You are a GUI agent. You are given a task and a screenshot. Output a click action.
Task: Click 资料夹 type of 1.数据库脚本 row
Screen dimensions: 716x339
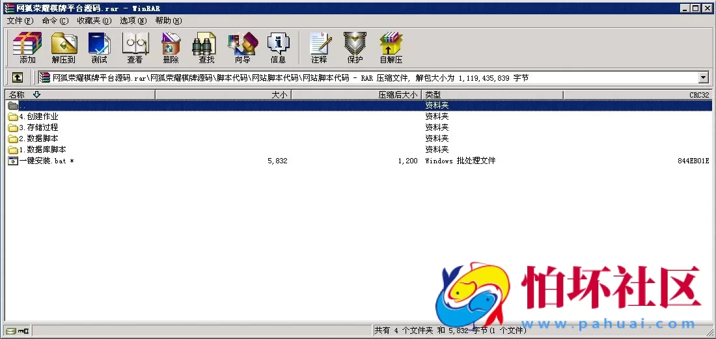pyautogui.click(x=437, y=149)
